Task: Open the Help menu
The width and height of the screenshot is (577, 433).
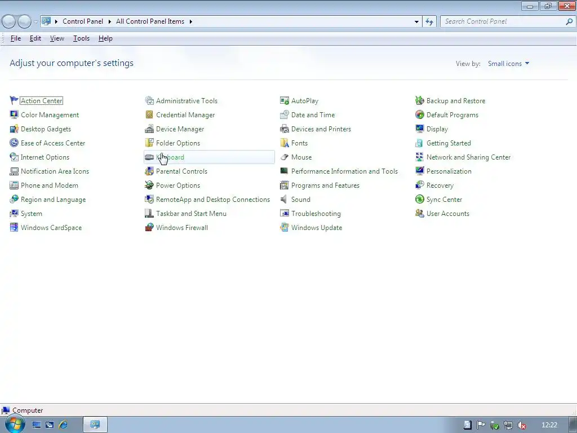Action: click(x=105, y=38)
